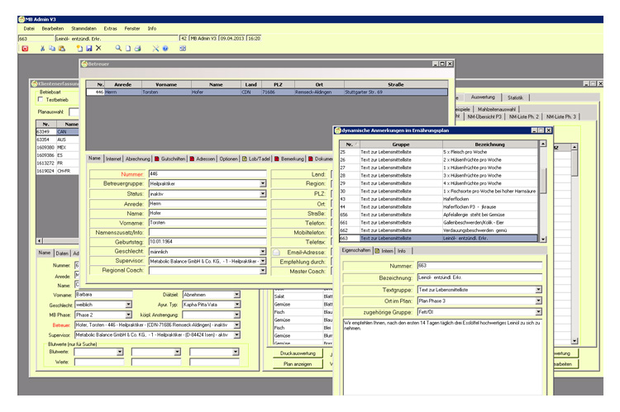
Task: Delete record with the black X icon
Action: tap(98, 48)
